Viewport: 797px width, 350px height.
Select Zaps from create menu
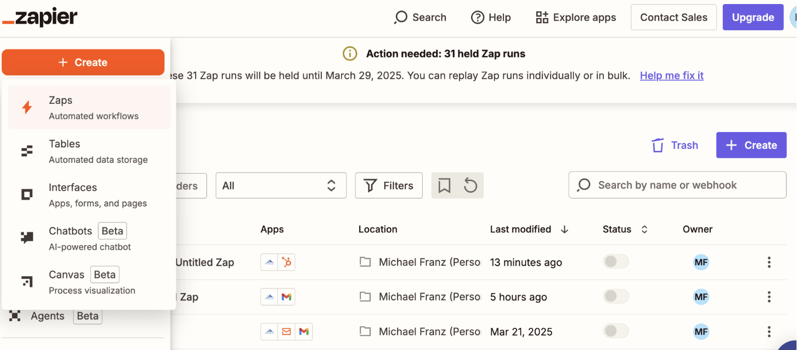click(x=89, y=107)
